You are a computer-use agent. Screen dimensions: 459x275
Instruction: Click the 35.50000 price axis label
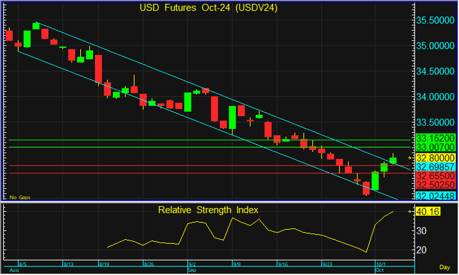coord(435,21)
